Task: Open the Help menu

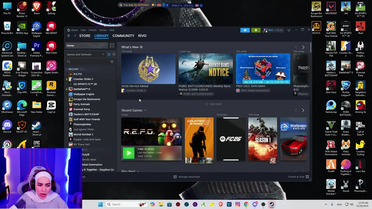Action: [x=112, y=30]
